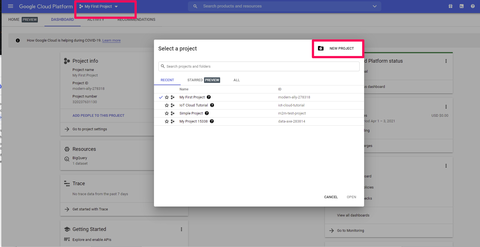Select IoT Cloud Tutorial project name
The image size is (480, 247).
pos(194,105)
